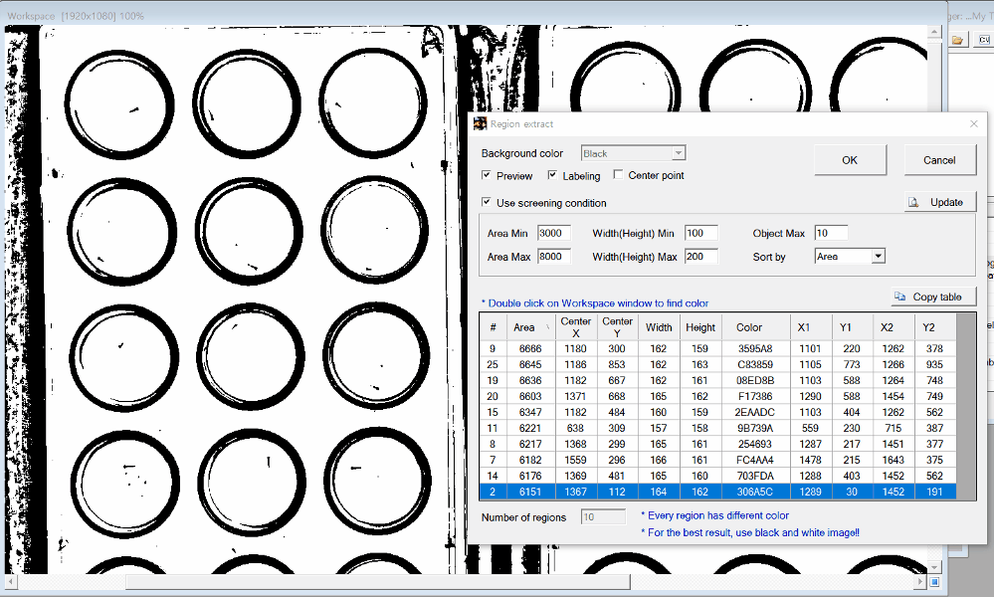Click the workspace scroll-left arrow at bottom

point(11,581)
